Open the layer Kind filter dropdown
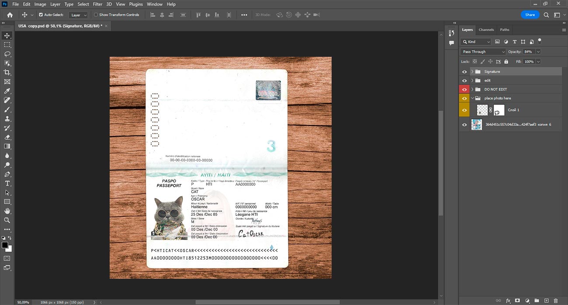This screenshot has height=305, width=568. (x=476, y=42)
